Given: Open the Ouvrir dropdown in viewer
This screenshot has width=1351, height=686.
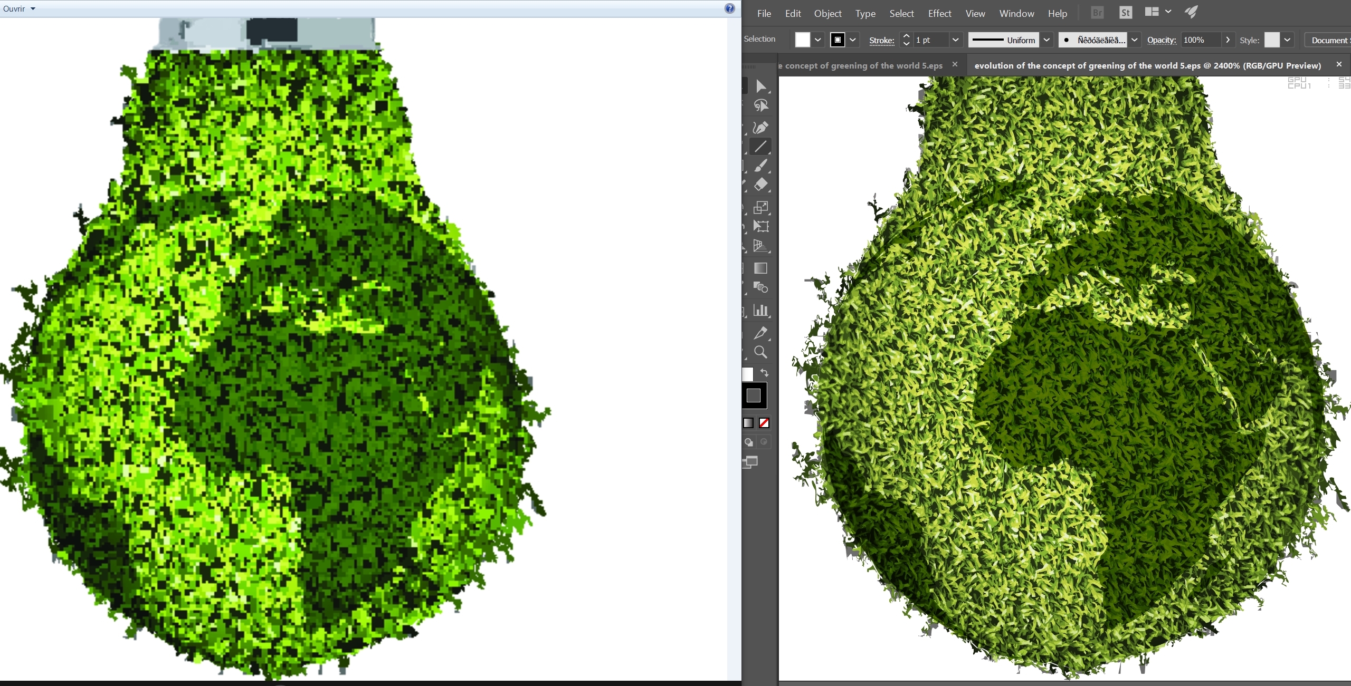Looking at the screenshot, I should coord(19,8).
